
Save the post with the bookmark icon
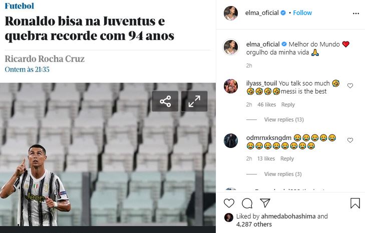click(x=355, y=203)
